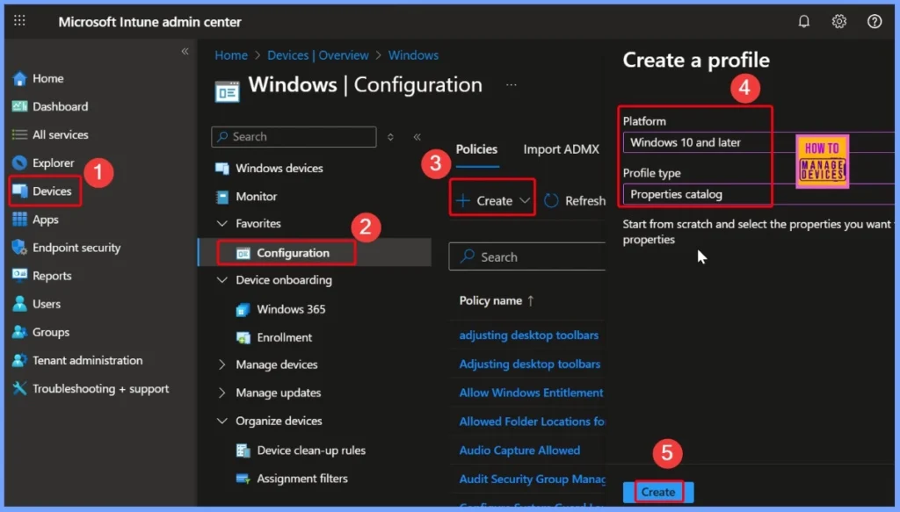Image resolution: width=900 pixels, height=512 pixels.
Task: Click the Enrollment icon
Action: (x=243, y=338)
